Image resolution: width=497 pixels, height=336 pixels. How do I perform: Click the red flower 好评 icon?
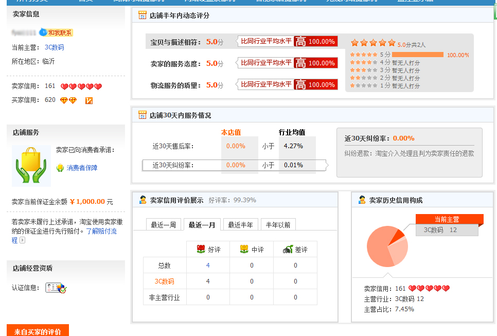click(x=201, y=249)
